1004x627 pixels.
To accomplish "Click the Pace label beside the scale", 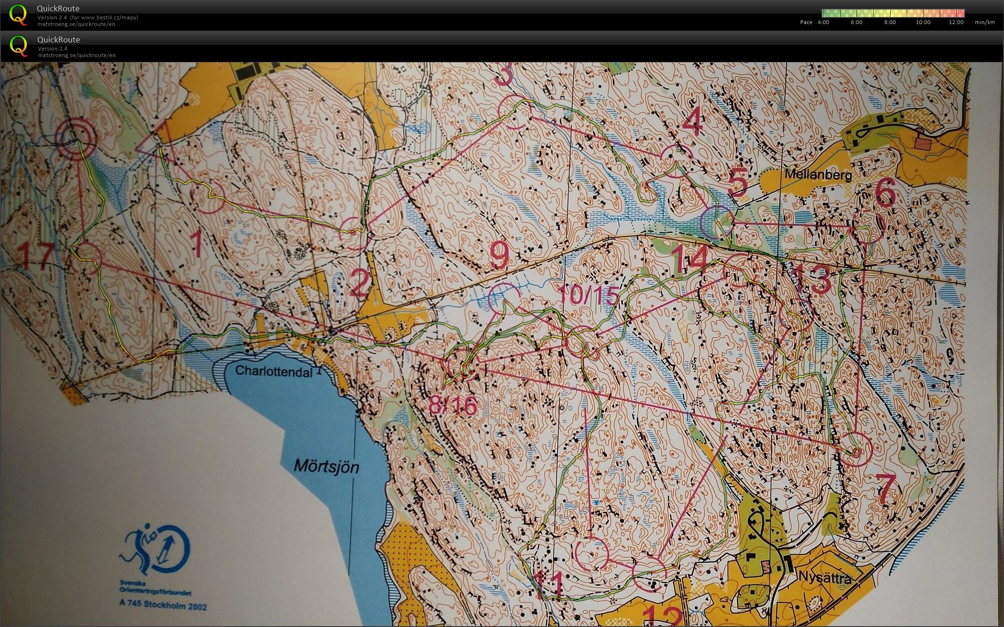I will tap(806, 22).
